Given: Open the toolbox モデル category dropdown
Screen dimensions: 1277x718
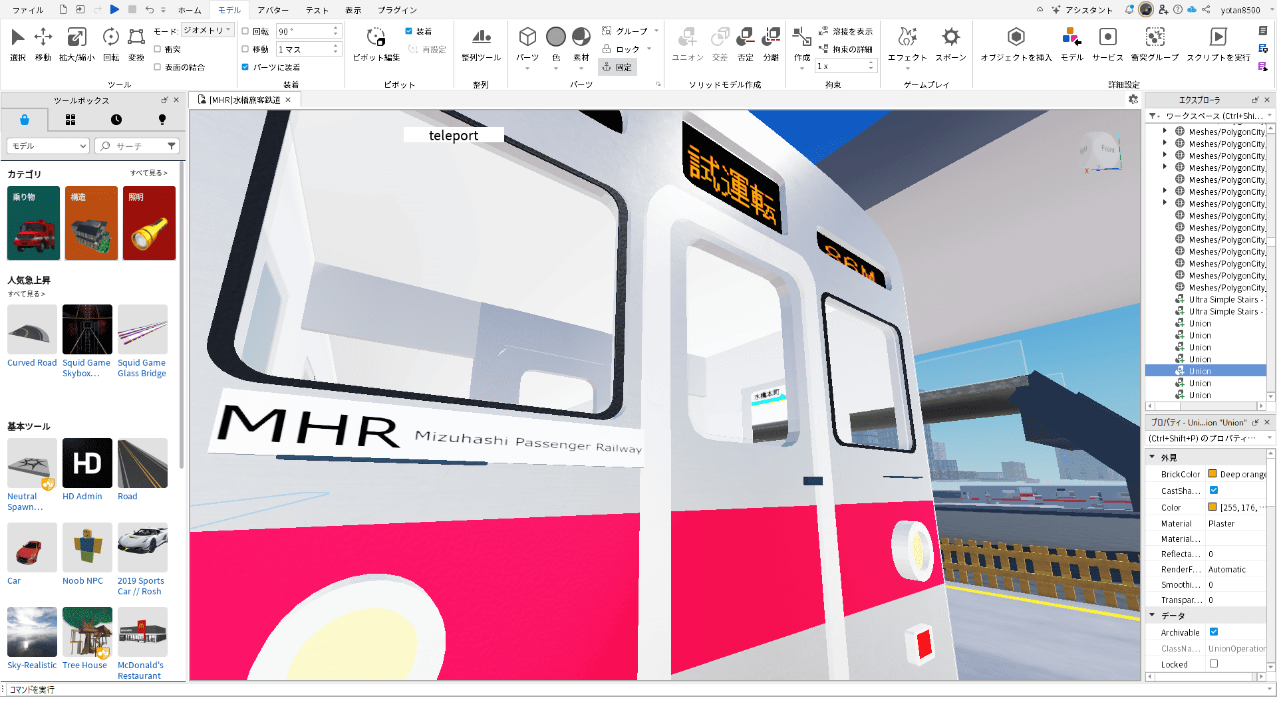Looking at the screenshot, I should click(48, 146).
